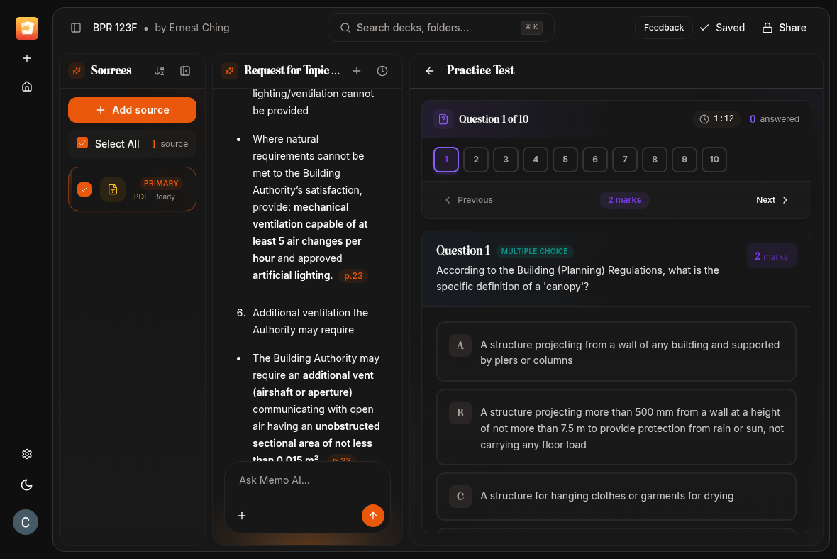Viewport: 837px width, 559px height.
Task: Toggle the left sidebar panel icon
Action: point(76,28)
